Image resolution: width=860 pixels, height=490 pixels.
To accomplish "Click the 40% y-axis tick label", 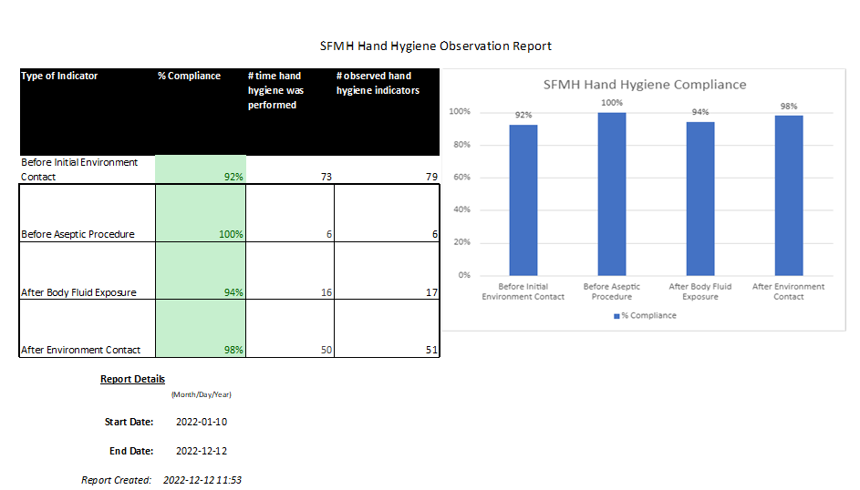I will [x=461, y=209].
